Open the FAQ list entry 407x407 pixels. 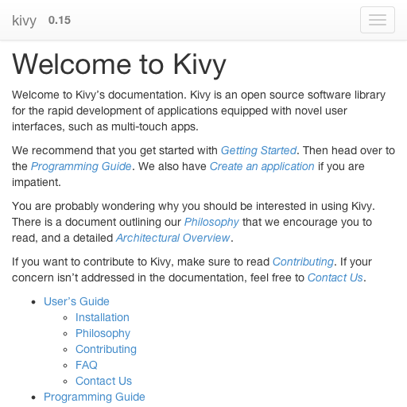87,365
